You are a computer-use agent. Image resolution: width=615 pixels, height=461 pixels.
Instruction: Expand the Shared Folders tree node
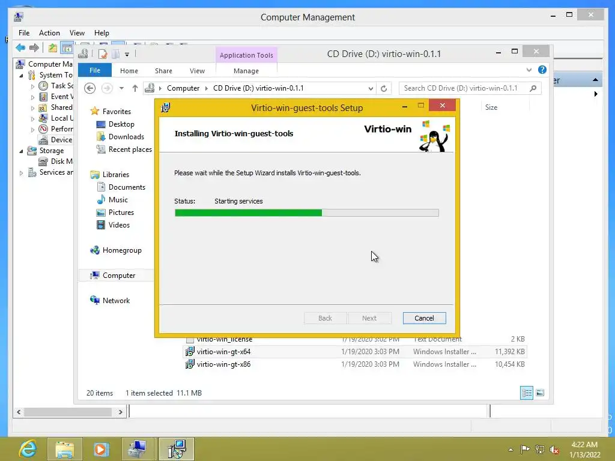(32, 108)
